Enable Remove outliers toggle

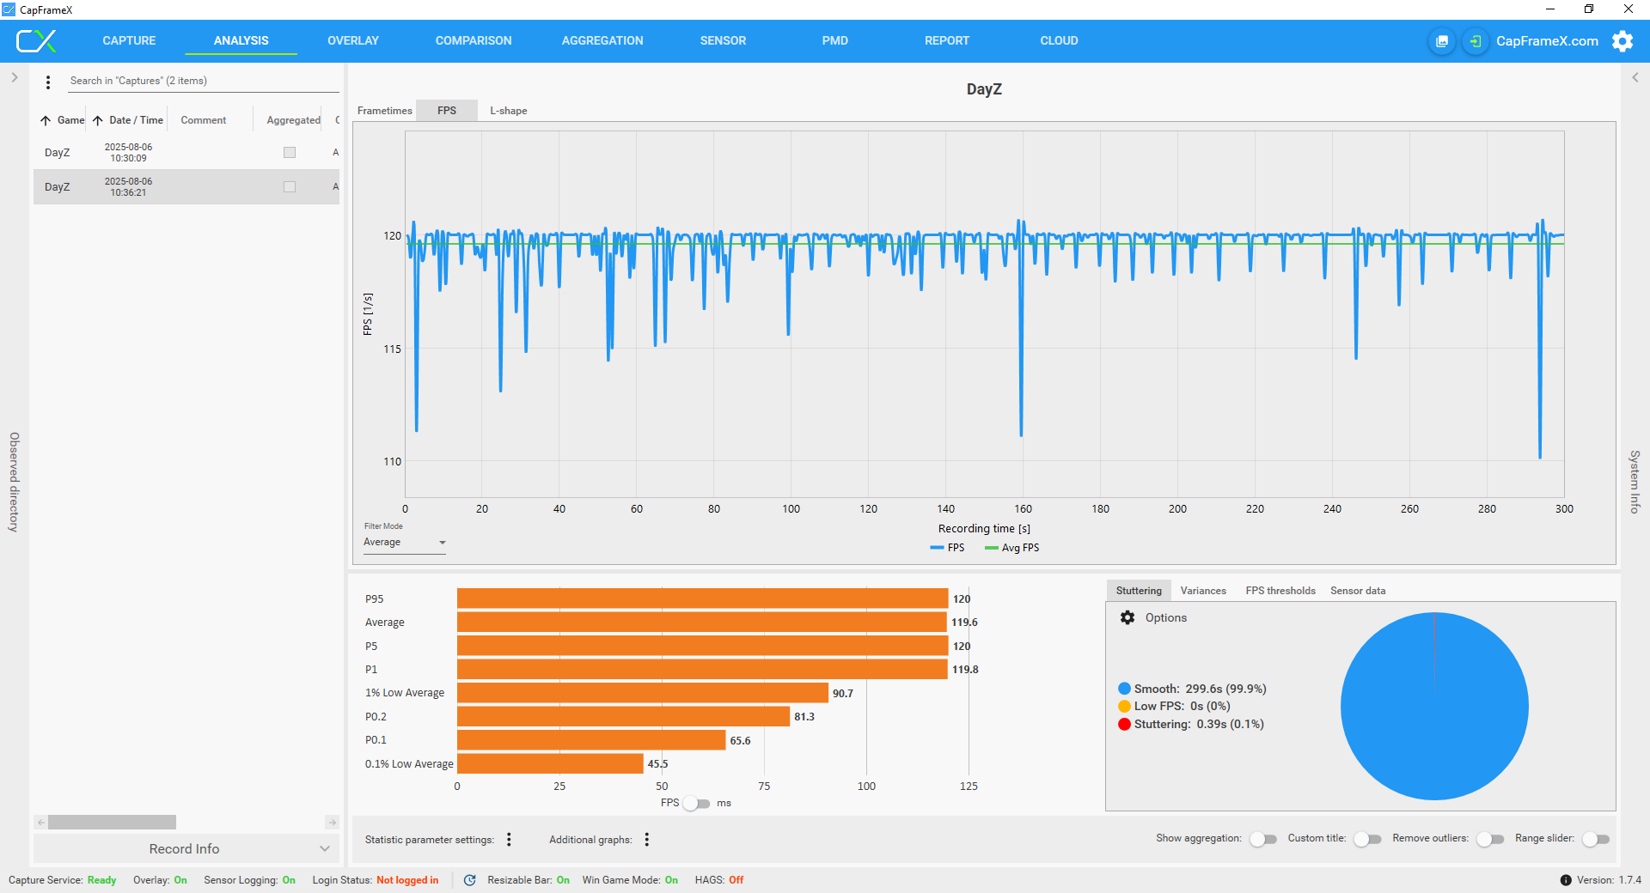[1490, 839]
